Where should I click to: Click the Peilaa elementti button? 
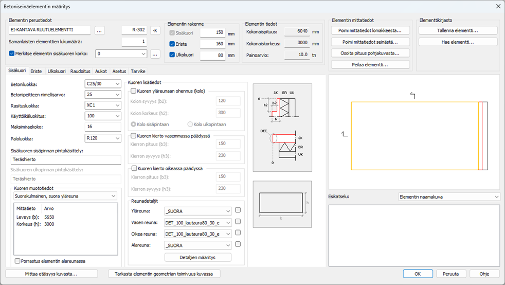click(370, 64)
